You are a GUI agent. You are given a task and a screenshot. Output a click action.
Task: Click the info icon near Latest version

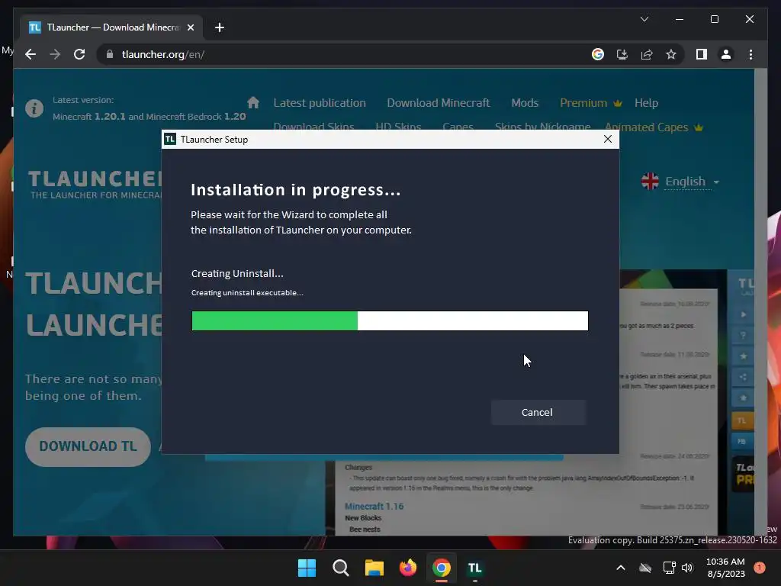[34, 108]
